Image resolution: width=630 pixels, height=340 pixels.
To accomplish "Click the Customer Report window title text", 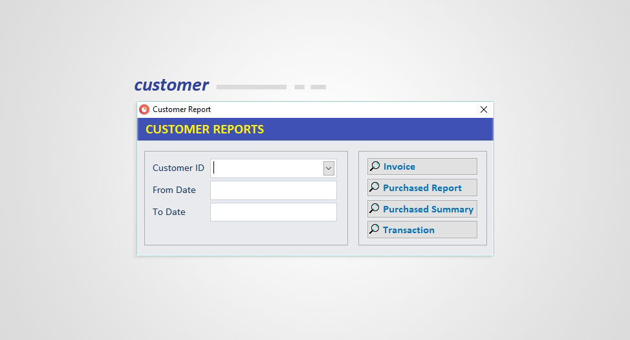I will 182,109.
